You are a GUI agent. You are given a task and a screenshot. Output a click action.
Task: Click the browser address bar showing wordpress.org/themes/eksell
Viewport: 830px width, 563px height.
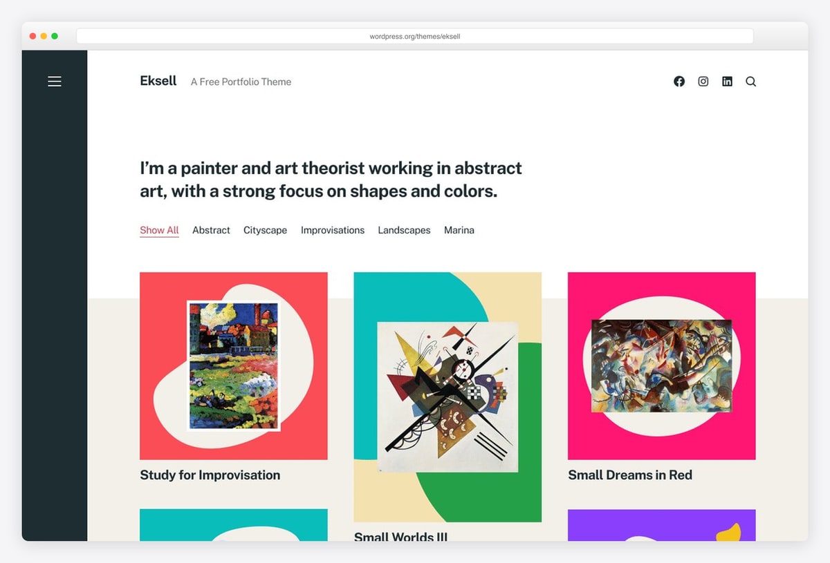click(x=415, y=36)
